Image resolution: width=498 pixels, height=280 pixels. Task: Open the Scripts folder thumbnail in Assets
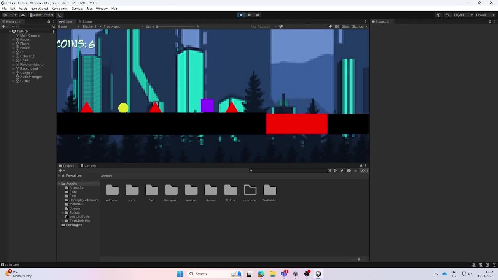(x=230, y=190)
